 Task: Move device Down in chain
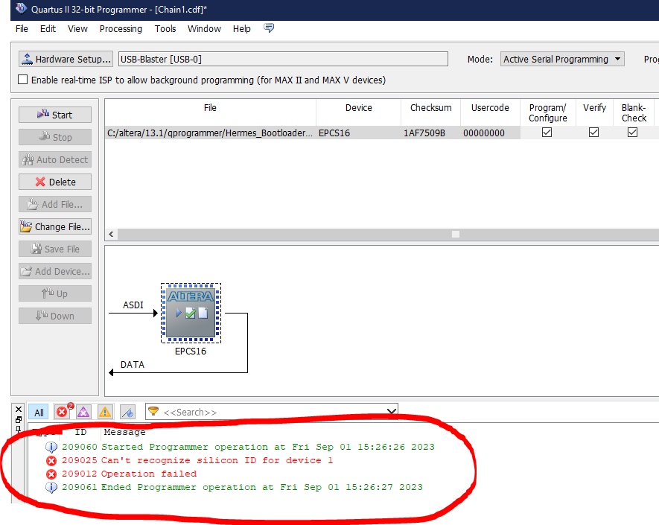click(55, 316)
